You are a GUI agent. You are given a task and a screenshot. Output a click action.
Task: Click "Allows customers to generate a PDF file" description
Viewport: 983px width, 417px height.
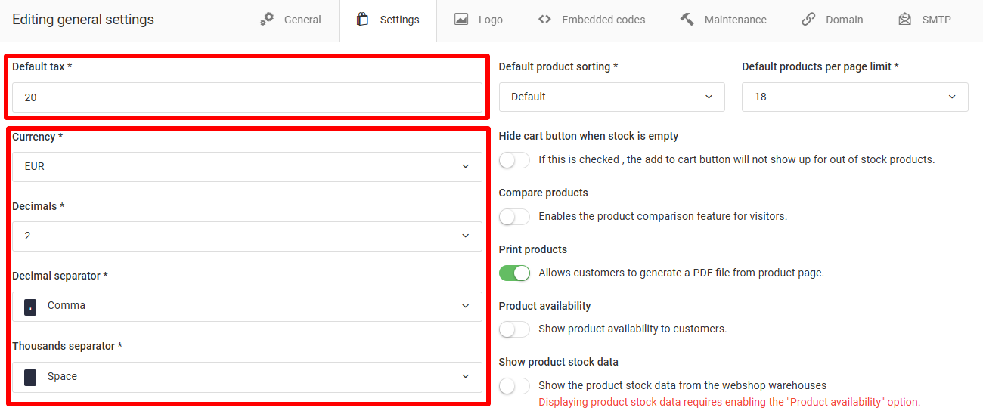[681, 273]
